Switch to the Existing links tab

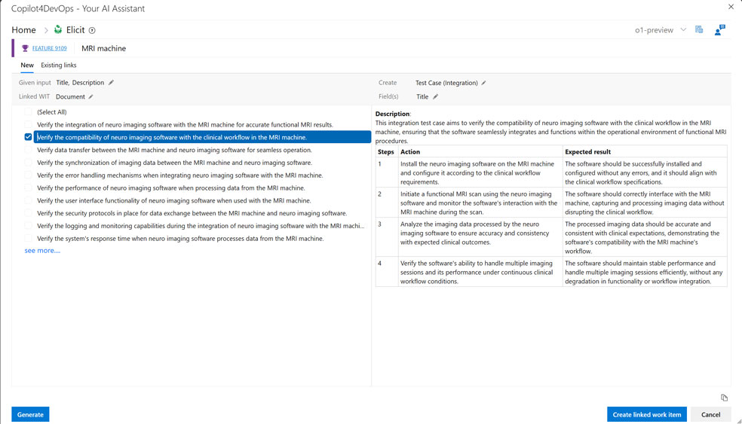click(59, 66)
